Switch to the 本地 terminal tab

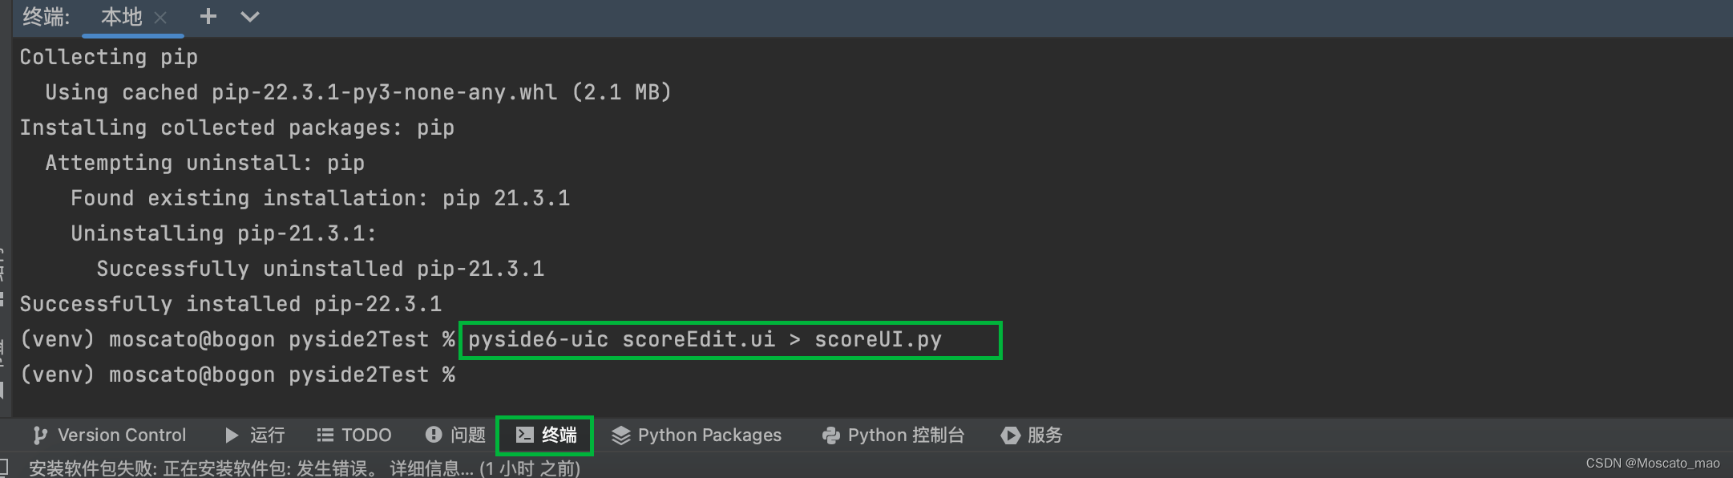pos(120,16)
